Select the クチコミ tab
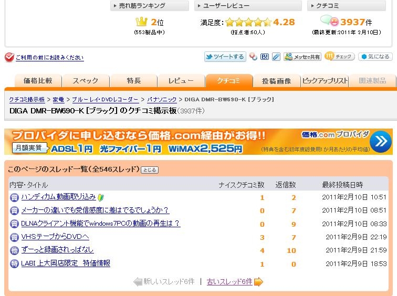The width and height of the screenshot is (397, 296). tap(229, 81)
